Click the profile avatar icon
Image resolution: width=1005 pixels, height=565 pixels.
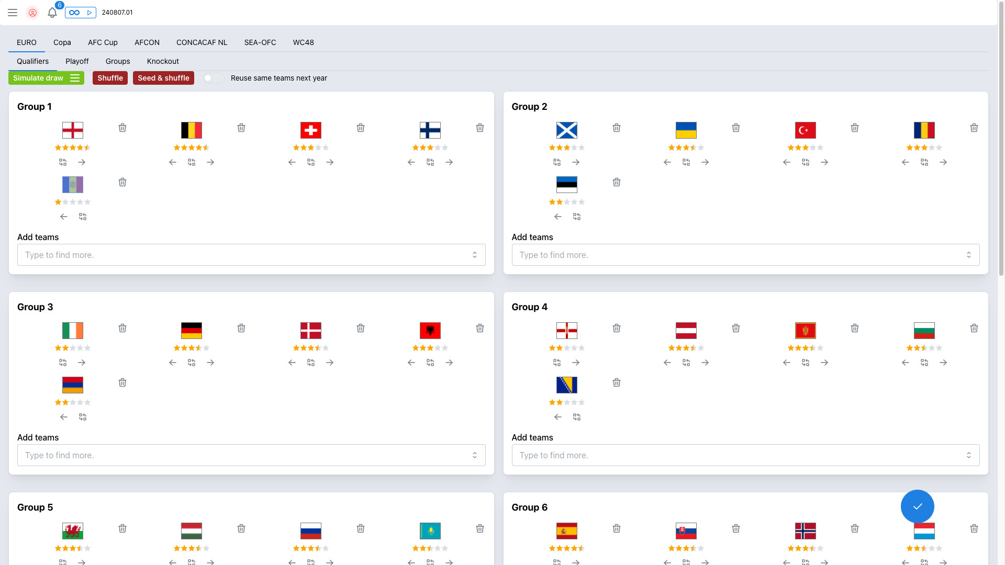pos(33,13)
